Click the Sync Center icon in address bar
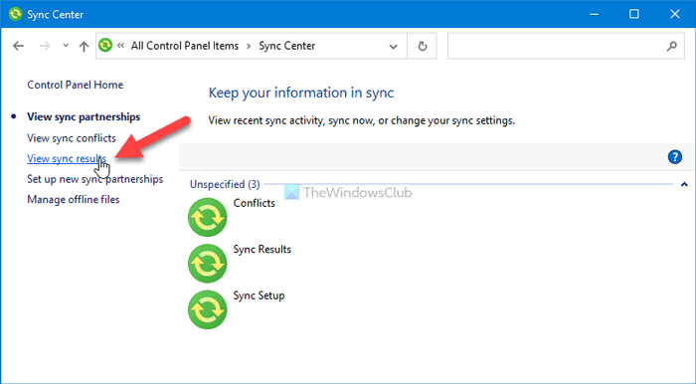Viewport: 696px width, 384px height. click(105, 46)
